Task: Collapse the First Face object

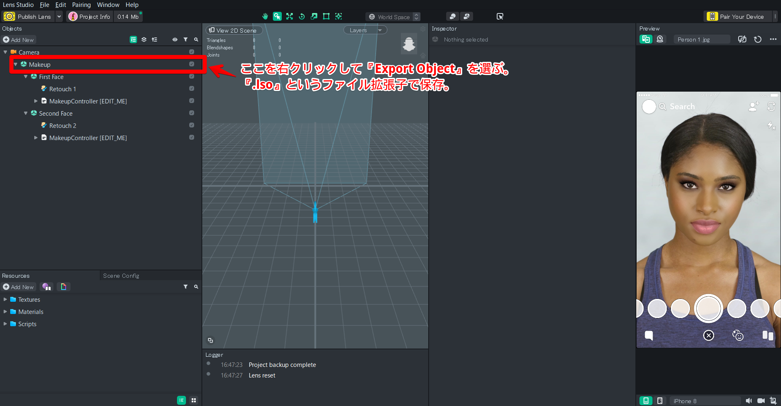Action: pos(26,77)
